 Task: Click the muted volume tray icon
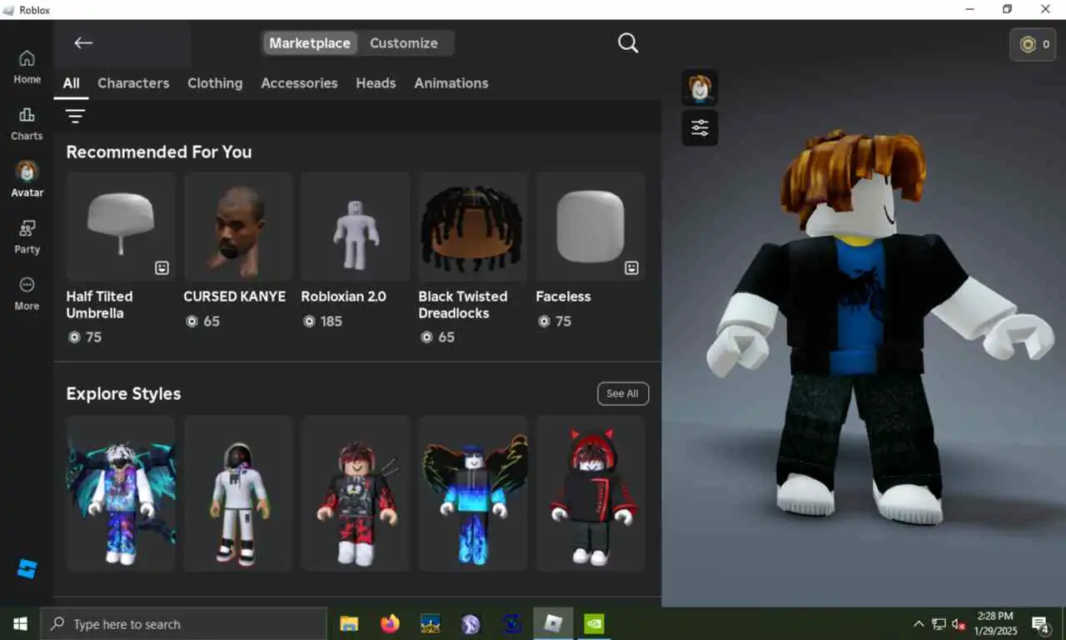(x=959, y=624)
